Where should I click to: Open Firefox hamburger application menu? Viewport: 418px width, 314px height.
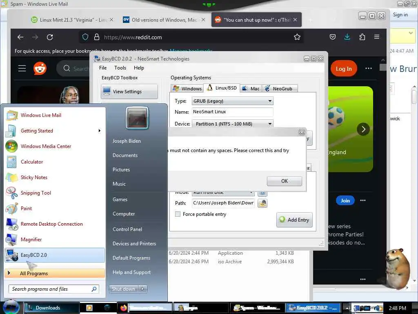coord(377,37)
